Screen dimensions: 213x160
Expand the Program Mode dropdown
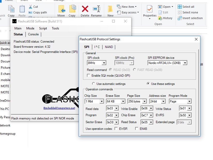click(189, 101)
